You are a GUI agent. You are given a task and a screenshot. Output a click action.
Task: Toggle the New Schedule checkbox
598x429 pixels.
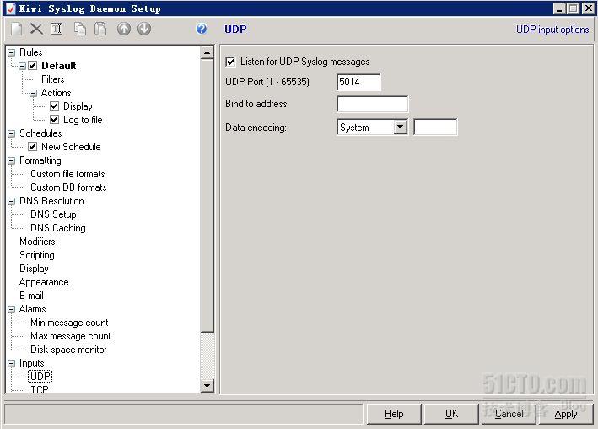33,147
